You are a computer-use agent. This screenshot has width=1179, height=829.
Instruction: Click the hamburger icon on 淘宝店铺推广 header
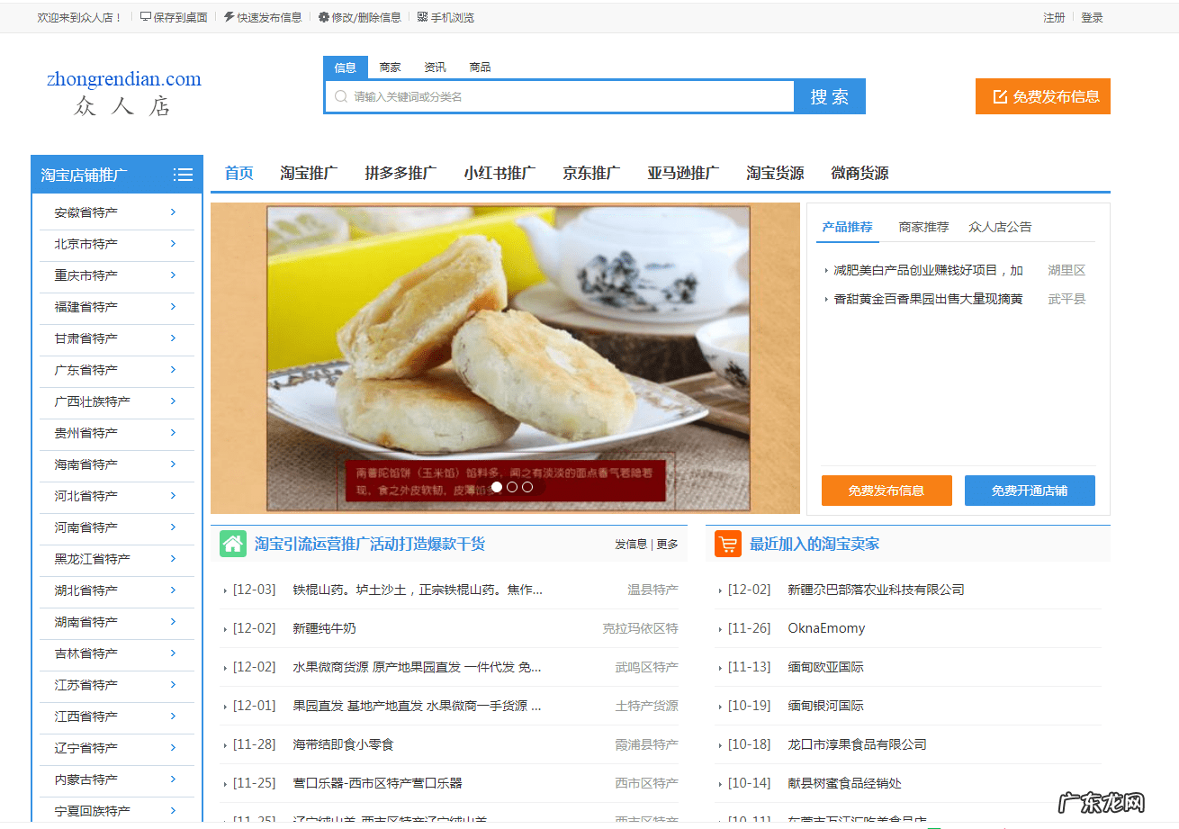[183, 174]
